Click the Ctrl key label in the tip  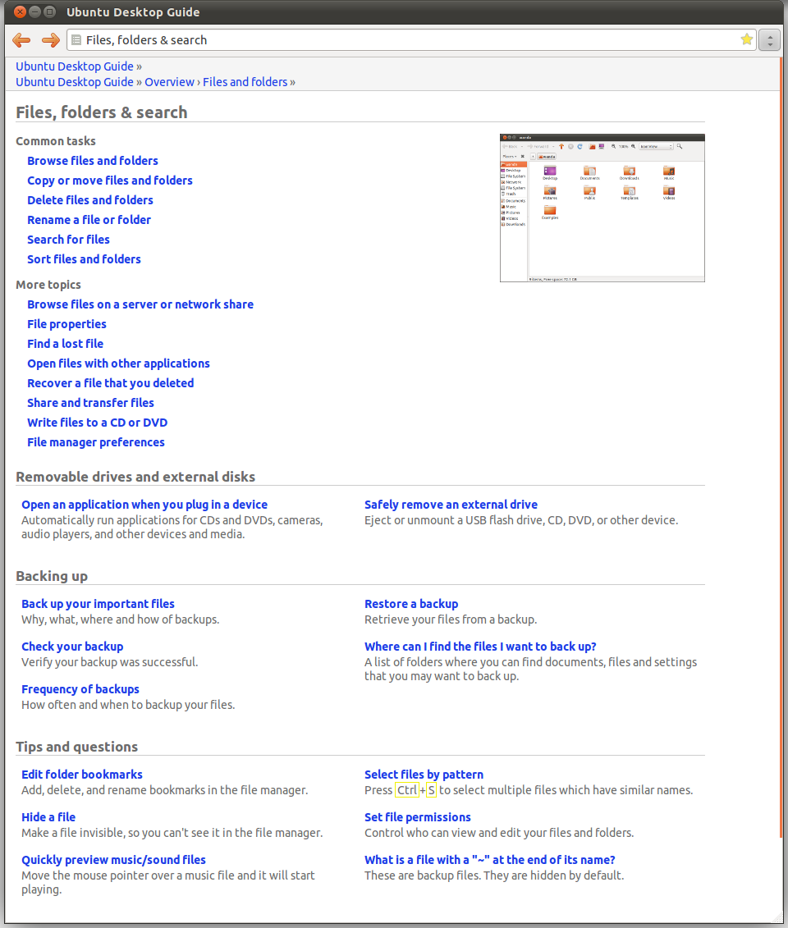407,790
